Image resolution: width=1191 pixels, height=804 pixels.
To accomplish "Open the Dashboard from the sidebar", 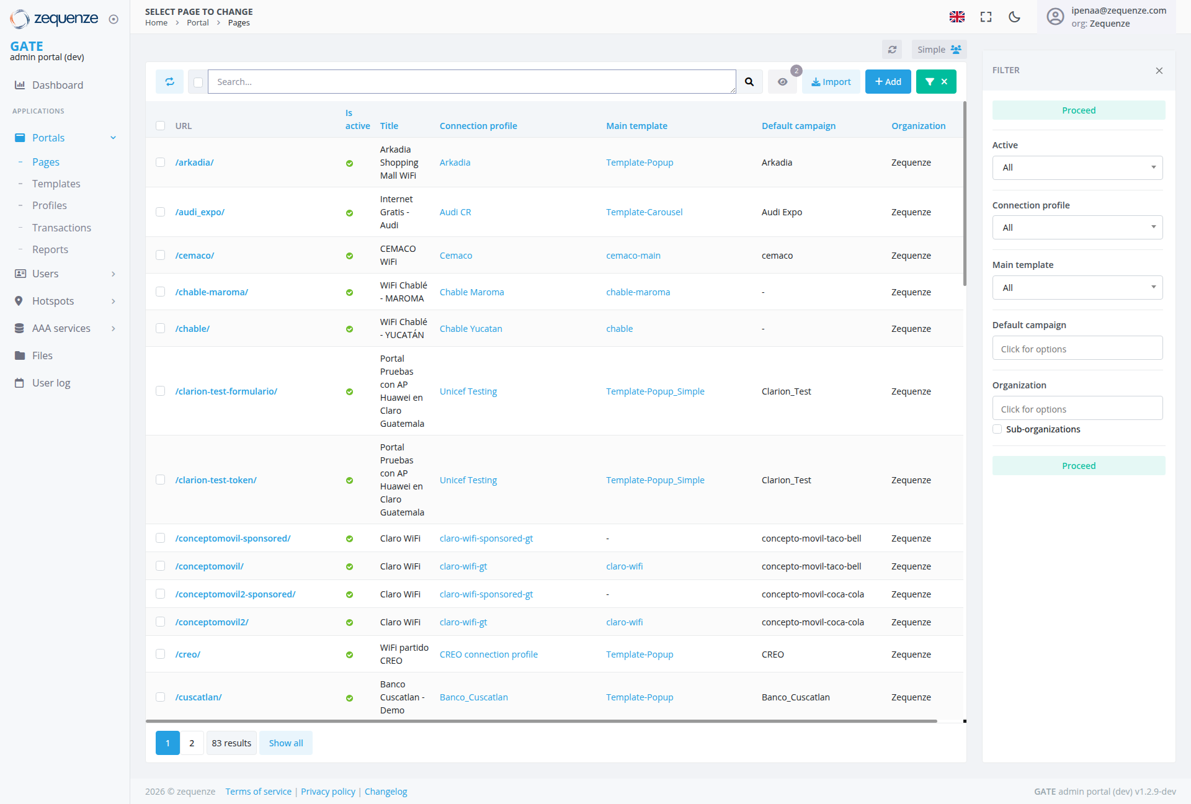I will [x=58, y=85].
